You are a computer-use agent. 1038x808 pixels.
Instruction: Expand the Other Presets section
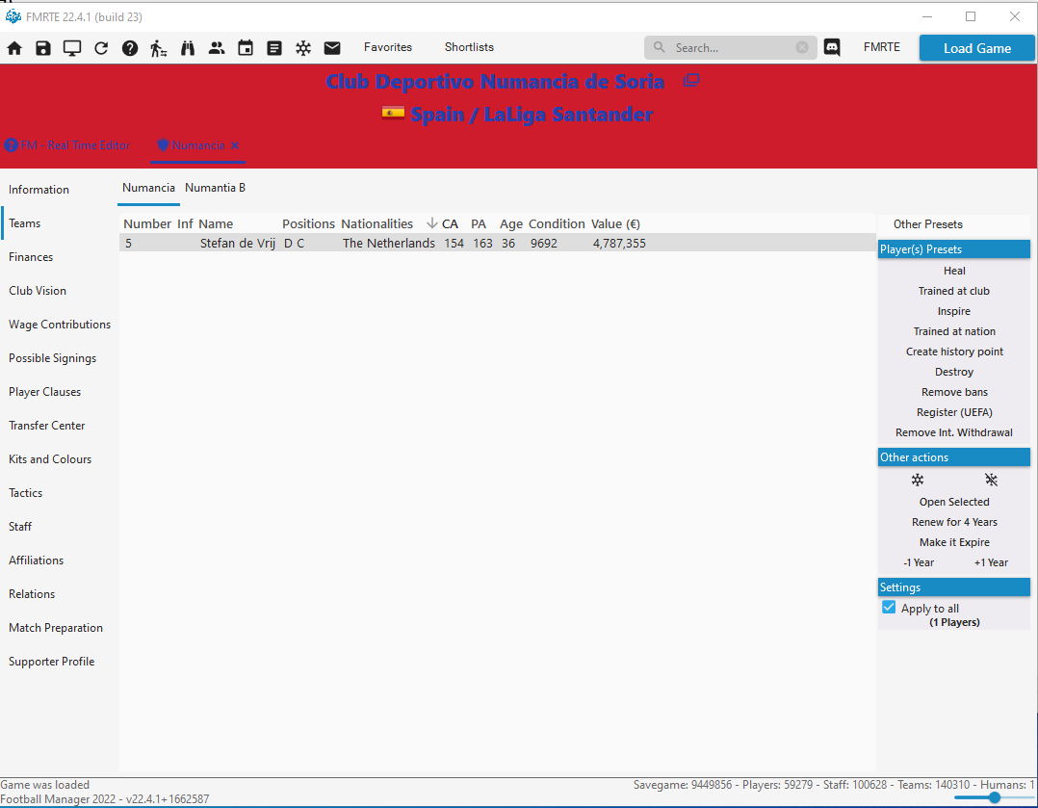927,224
